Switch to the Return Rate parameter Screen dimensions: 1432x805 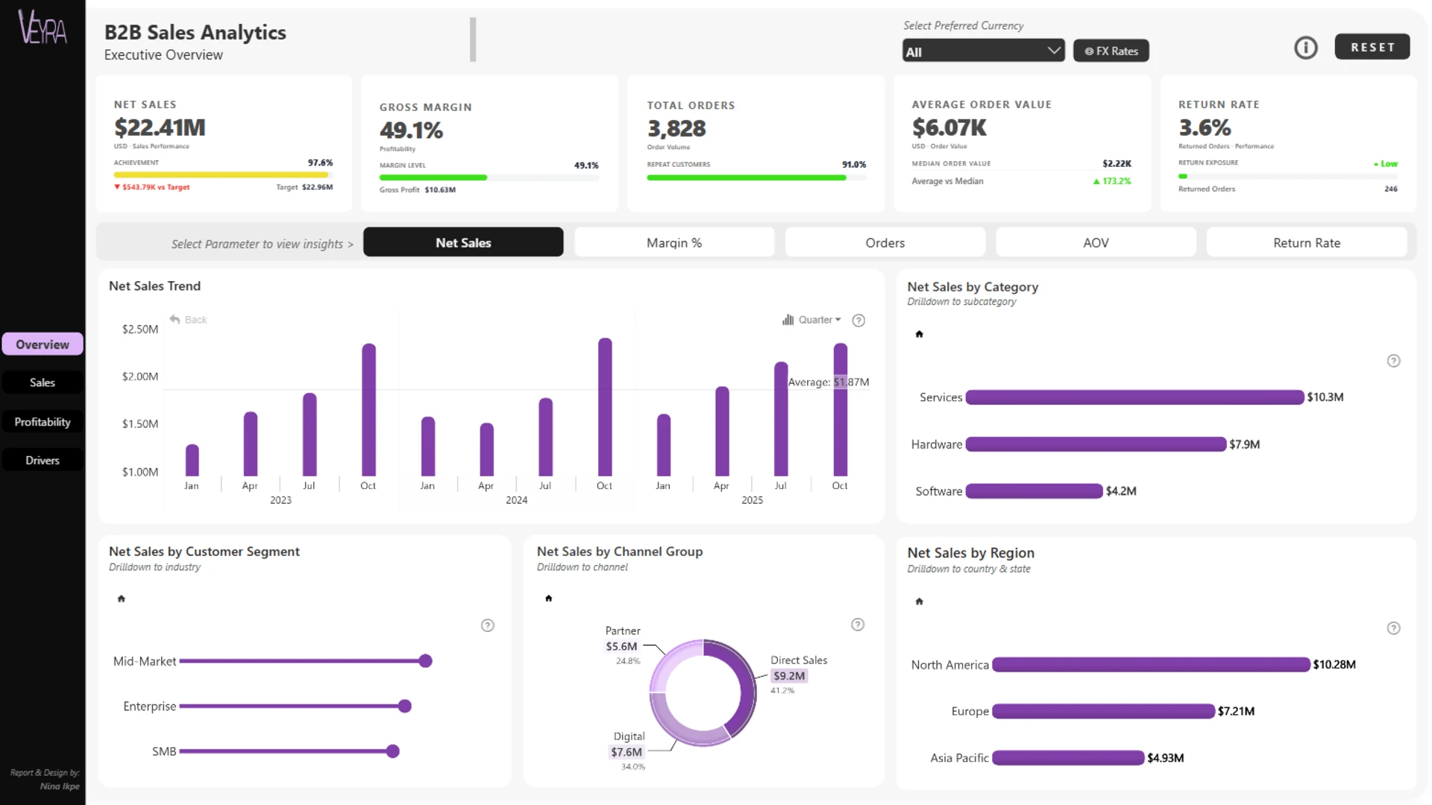tap(1307, 242)
